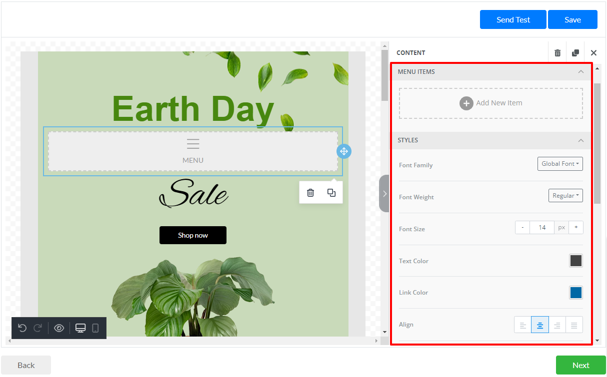Increase font size with plus stepper

click(x=576, y=228)
